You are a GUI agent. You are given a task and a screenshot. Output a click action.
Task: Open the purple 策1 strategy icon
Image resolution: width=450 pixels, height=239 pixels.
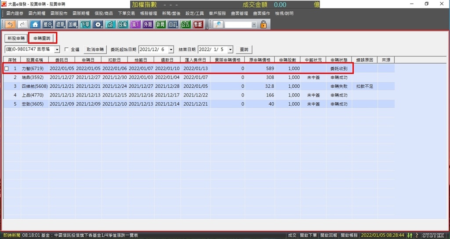(x=135, y=25)
